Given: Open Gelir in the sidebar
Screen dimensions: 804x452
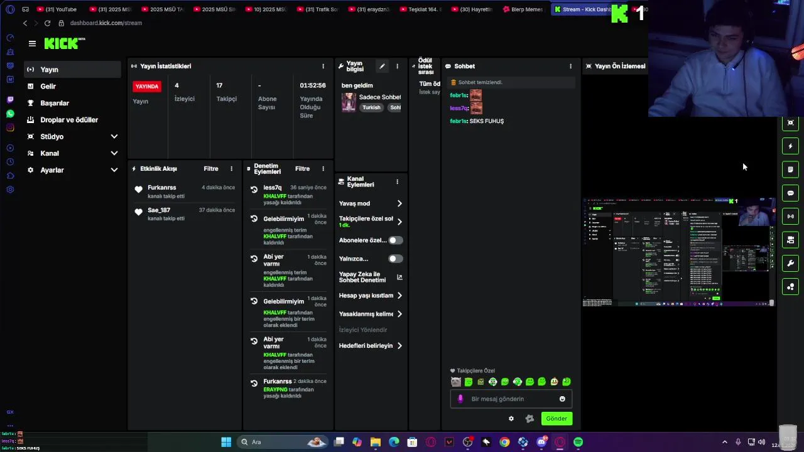Looking at the screenshot, I should click(x=73, y=87).
